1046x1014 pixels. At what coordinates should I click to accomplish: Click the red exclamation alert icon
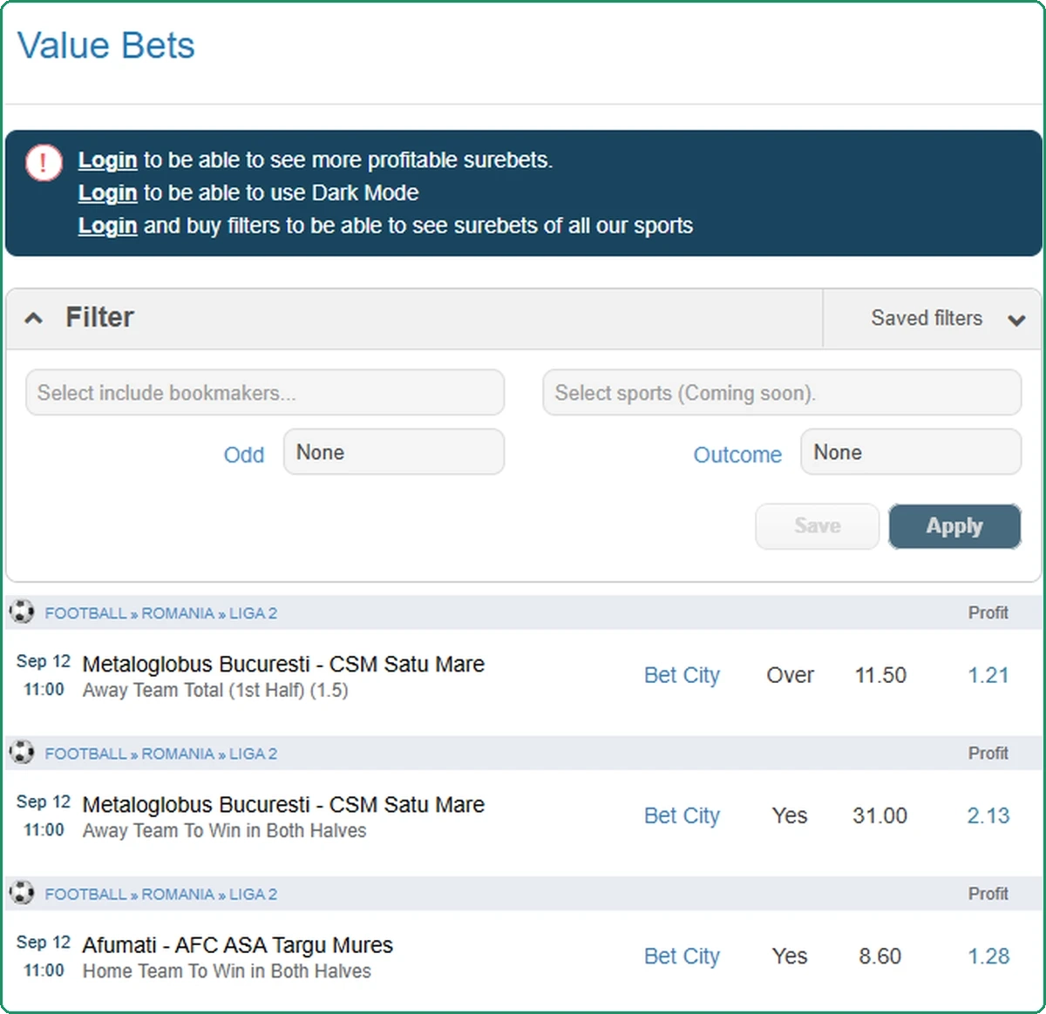44,162
